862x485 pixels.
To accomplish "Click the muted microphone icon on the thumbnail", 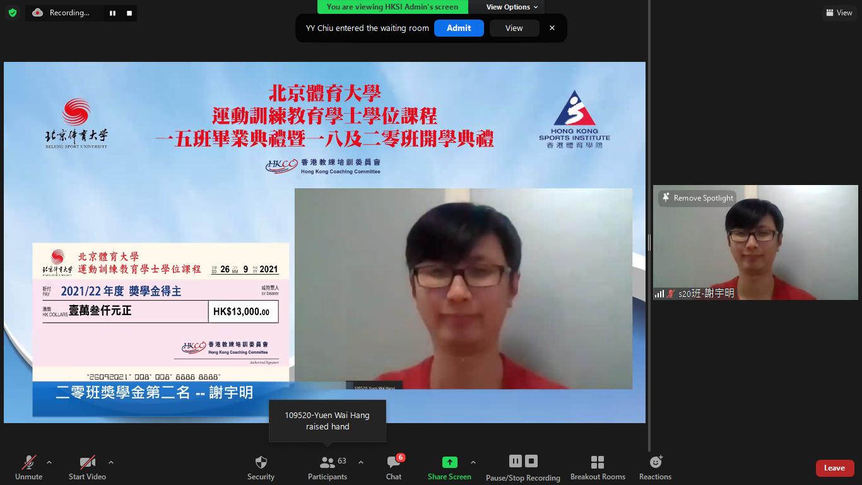I will pyautogui.click(x=671, y=294).
